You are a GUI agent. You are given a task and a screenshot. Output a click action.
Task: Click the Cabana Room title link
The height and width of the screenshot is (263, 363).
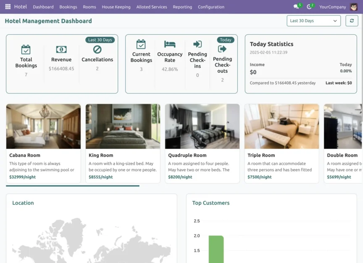25,155
